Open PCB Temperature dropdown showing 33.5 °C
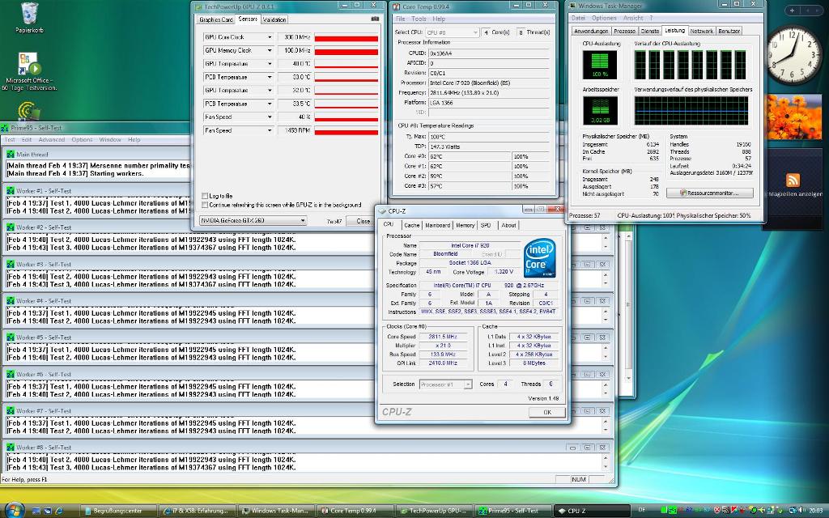 (x=270, y=104)
